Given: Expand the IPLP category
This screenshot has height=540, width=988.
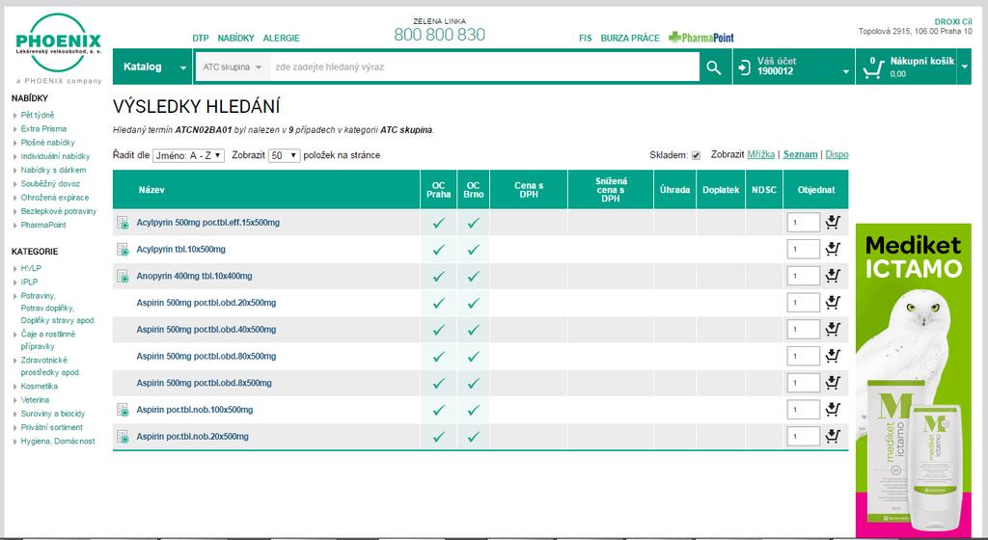Looking at the screenshot, I should (x=29, y=282).
